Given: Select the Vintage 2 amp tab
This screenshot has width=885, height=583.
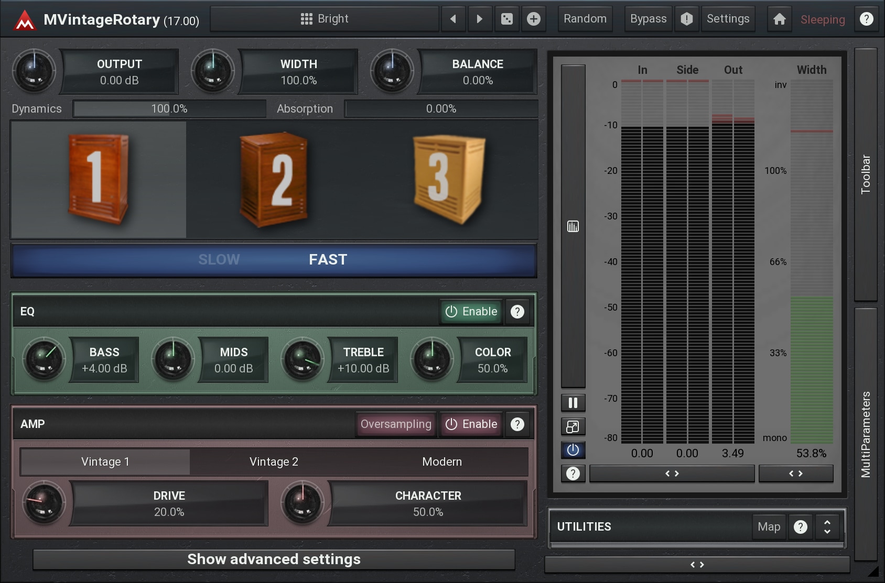Looking at the screenshot, I should coord(274,462).
